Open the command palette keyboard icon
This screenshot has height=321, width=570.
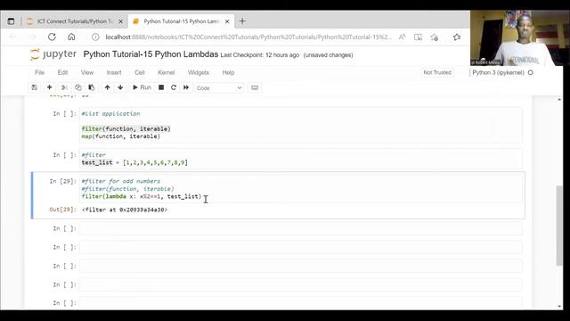click(x=255, y=87)
